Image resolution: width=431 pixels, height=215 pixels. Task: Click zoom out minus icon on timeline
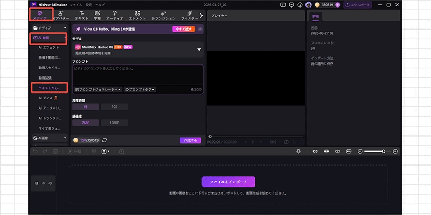360,152
